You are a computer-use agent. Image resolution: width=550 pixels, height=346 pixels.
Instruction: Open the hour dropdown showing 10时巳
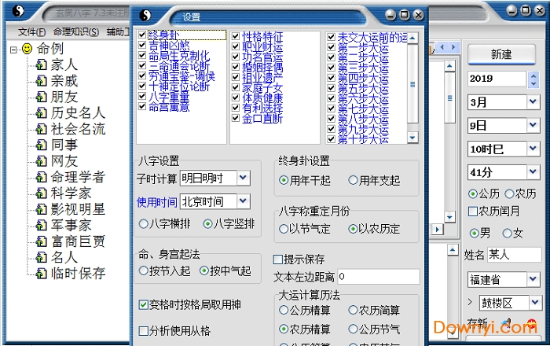coord(533,149)
